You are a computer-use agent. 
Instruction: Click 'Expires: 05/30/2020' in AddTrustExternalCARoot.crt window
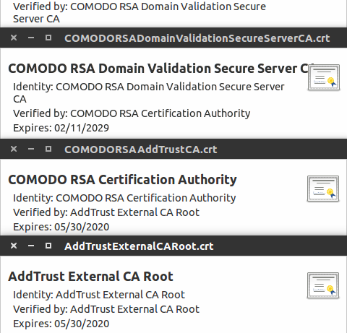point(61,324)
